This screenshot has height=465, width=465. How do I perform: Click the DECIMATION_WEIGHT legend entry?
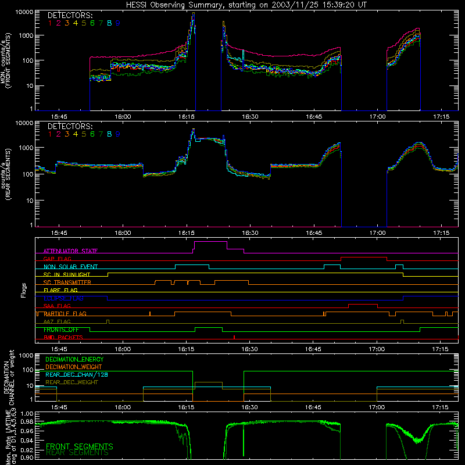coord(74,367)
